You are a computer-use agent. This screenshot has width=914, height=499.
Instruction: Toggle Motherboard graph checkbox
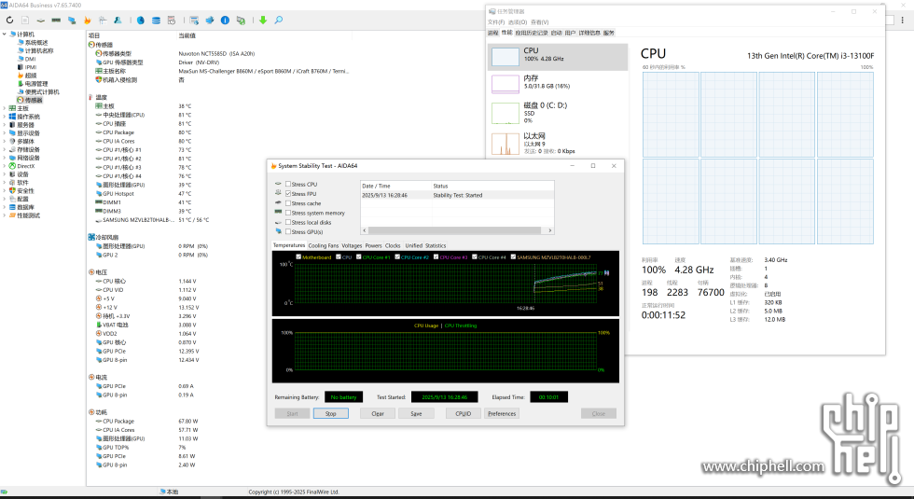click(298, 256)
